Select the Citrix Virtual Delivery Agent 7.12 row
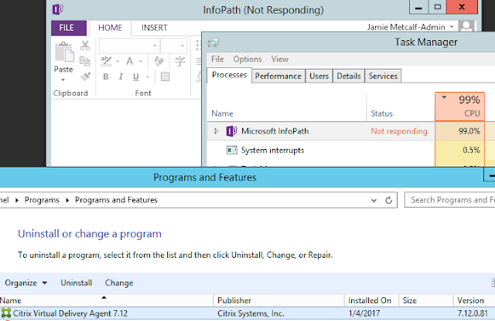Image resolution: width=495 pixels, height=321 pixels. point(247,313)
